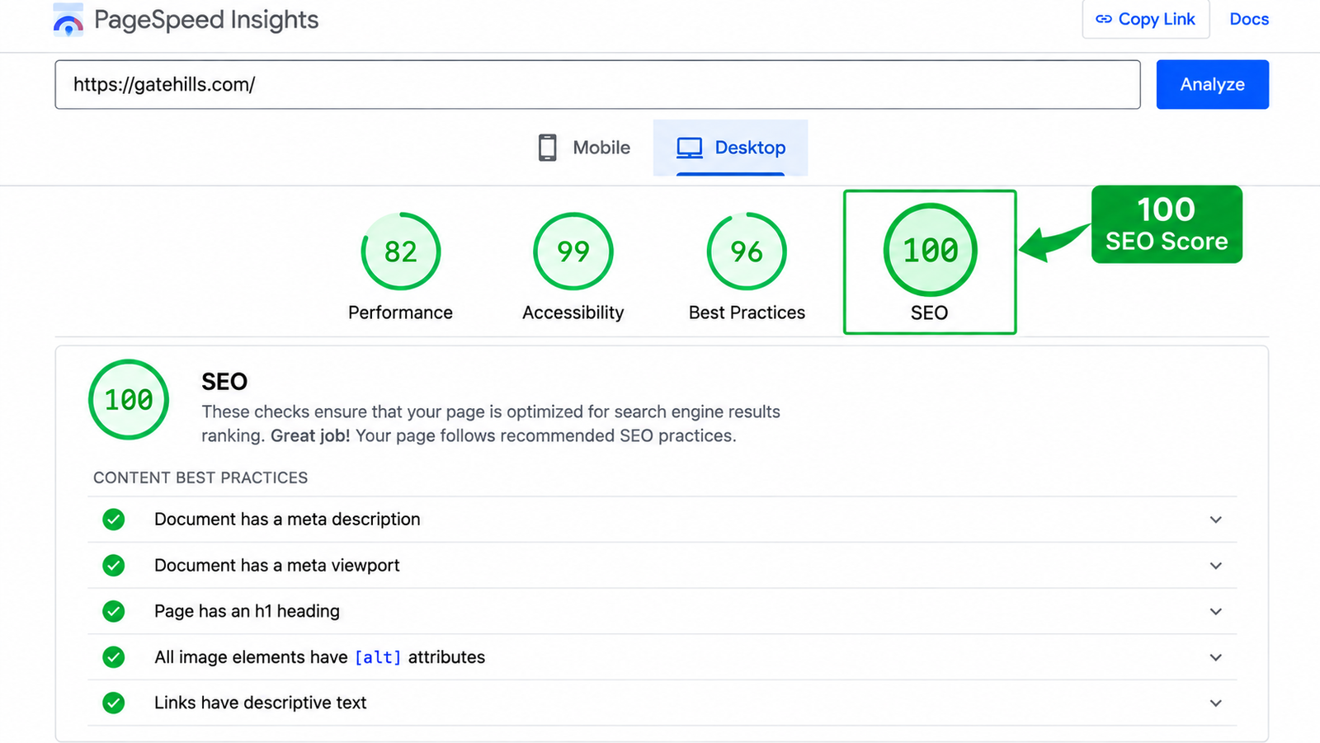Image resolution: width=1320 pixels, height=743 pixels.
Task: Click the large SEO 100 gauge in the SEO section
Action: 129,400
